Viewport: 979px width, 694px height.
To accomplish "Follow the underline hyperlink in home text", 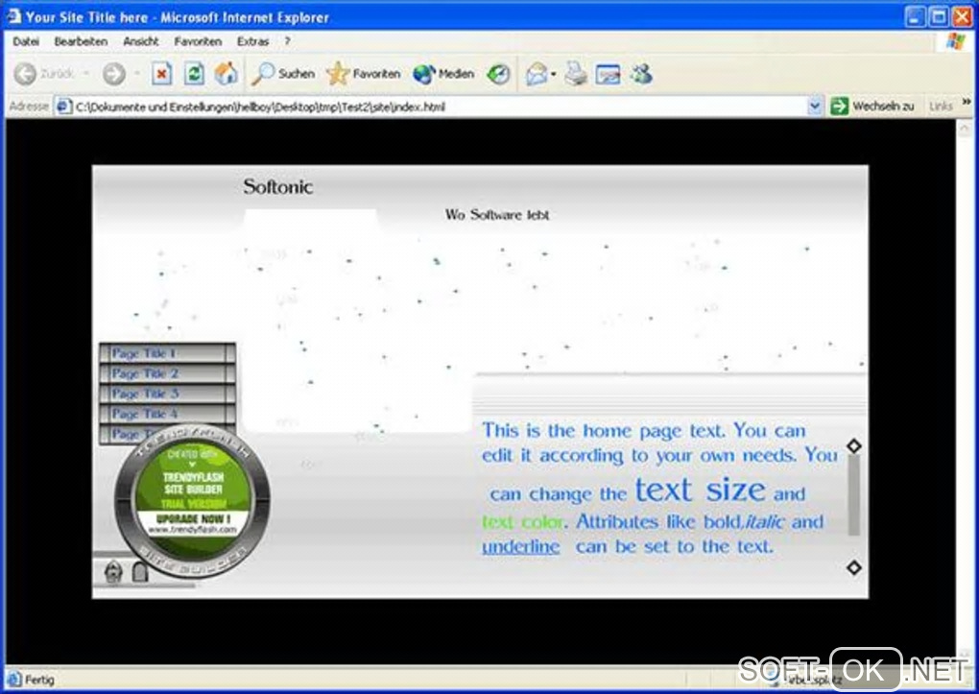I will [521, 546].
